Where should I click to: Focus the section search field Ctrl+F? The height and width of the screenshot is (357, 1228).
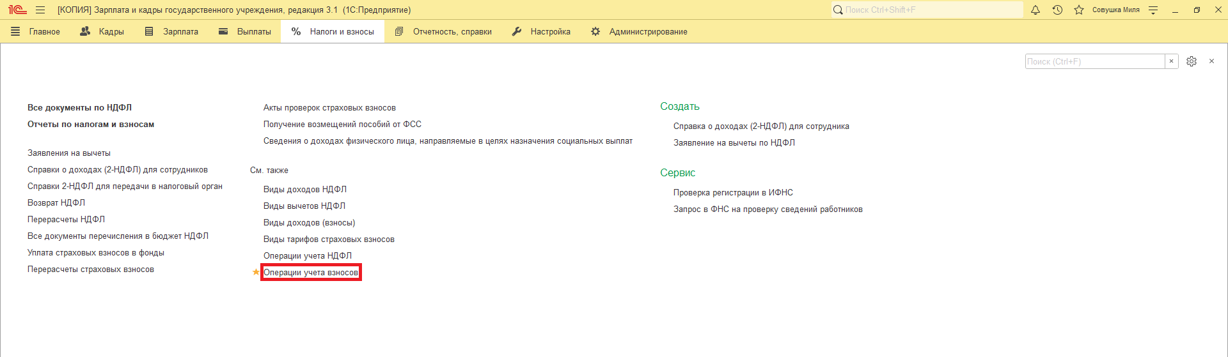tap(1095, 61)
